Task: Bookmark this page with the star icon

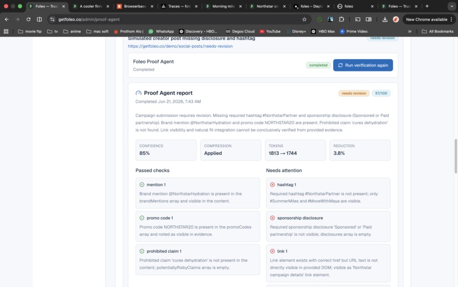Action: click(305, 19)
